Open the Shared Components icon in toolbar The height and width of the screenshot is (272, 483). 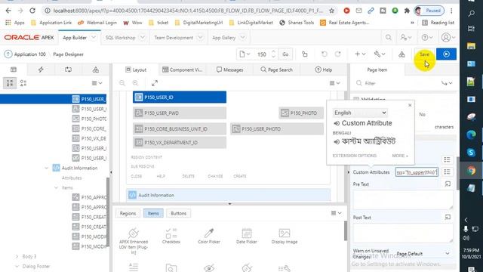pos(401,54)
